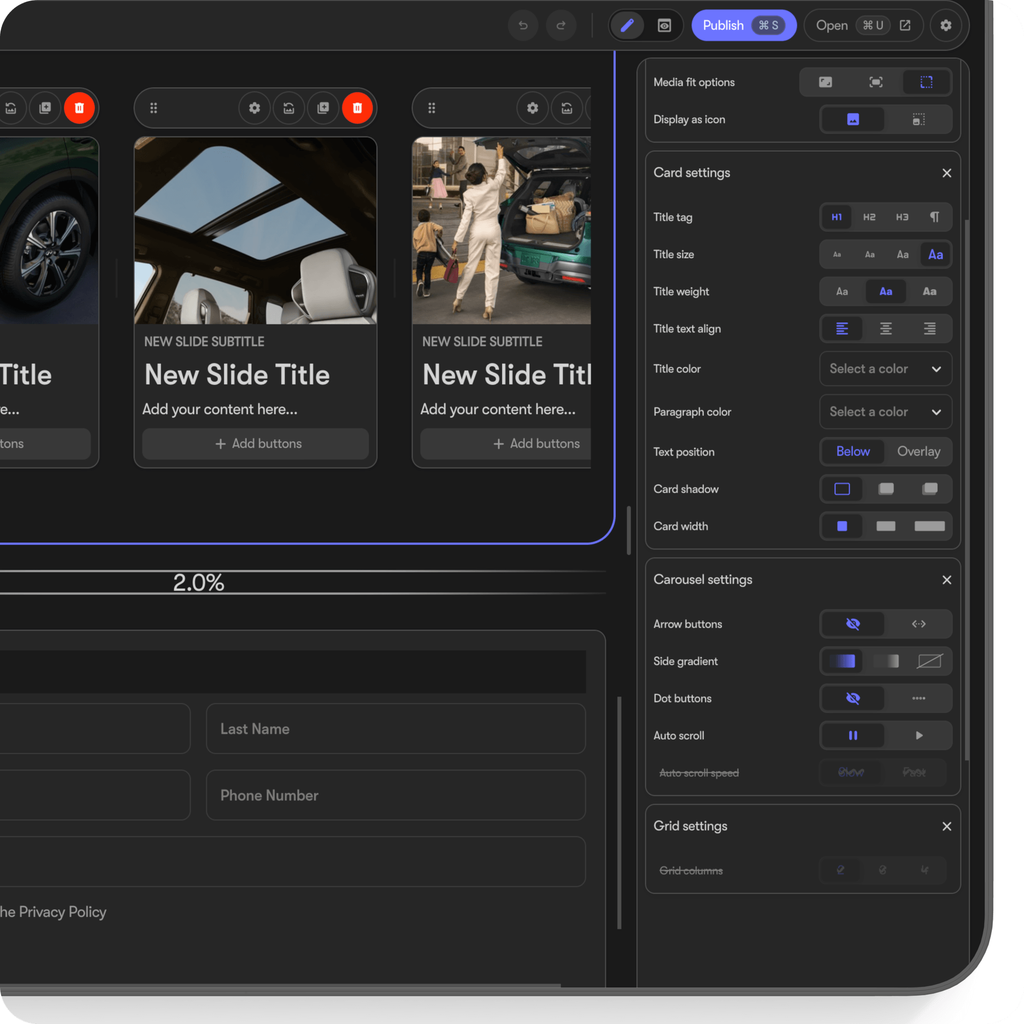This screenshot has height=1024, width=1024.
Task: Hide carousel Arrow buttons
Action: [853, 624]
